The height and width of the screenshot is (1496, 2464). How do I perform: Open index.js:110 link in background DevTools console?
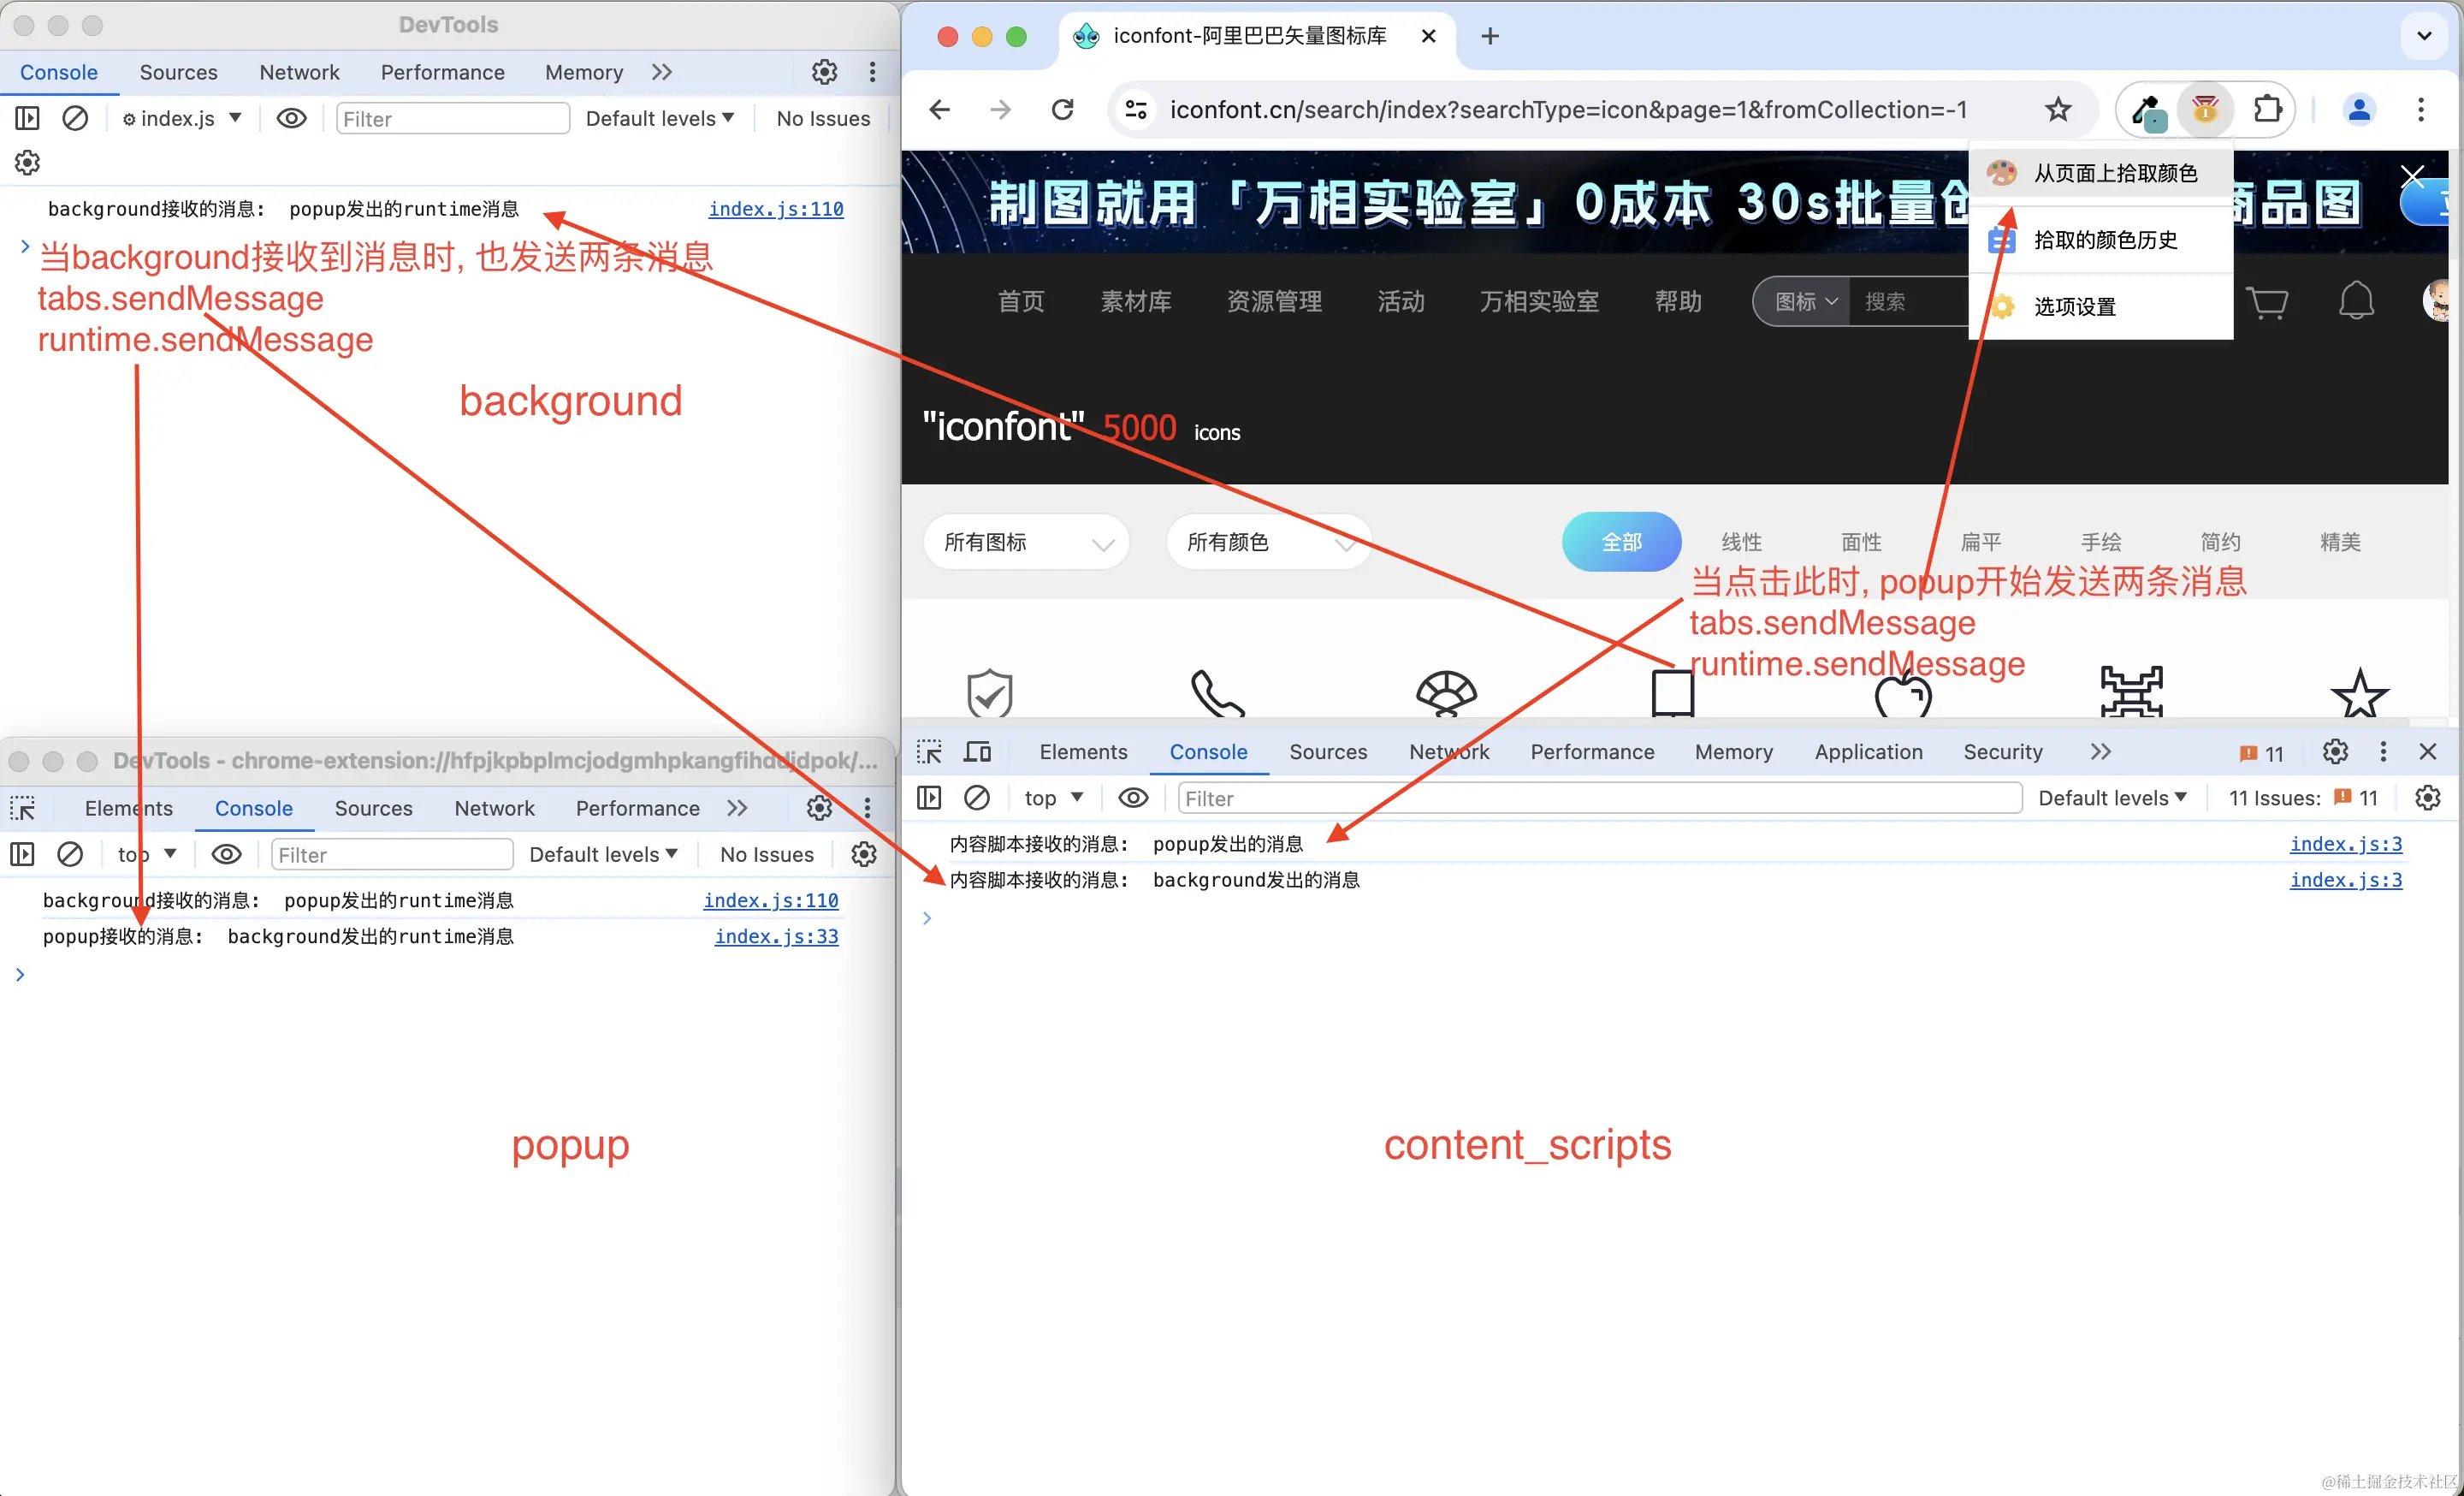776,208
